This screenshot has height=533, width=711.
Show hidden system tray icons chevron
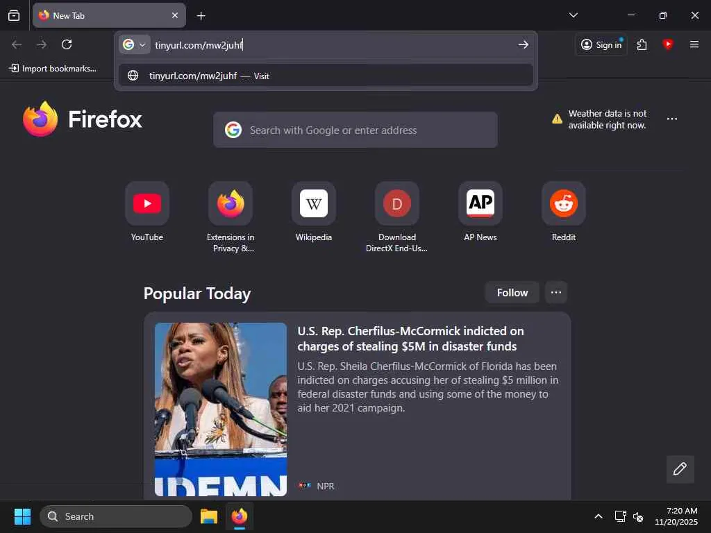pos(598,516)
